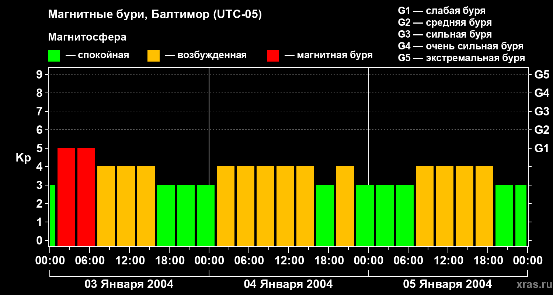Click the narrow green bar at chart start

[x=53, y=215]
